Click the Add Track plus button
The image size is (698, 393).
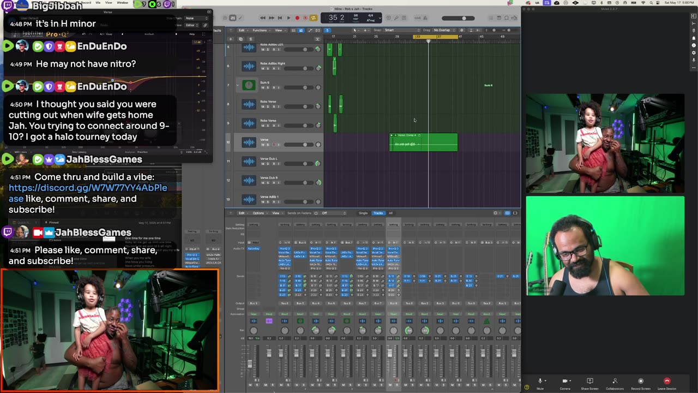231,39
